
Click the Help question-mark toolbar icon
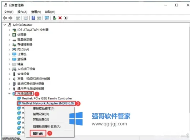(33, 18)
